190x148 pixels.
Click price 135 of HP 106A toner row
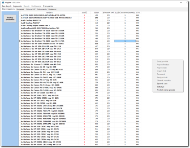(97, 44)
